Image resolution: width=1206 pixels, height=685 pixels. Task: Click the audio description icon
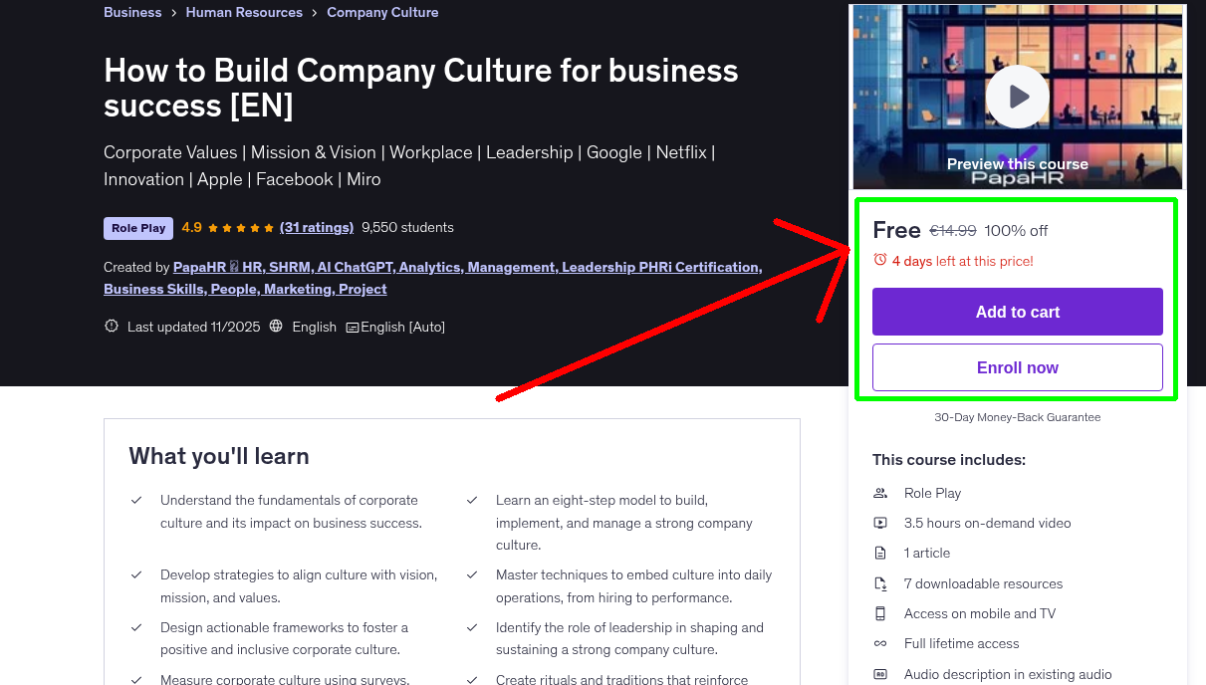click(x=879, y=674)
